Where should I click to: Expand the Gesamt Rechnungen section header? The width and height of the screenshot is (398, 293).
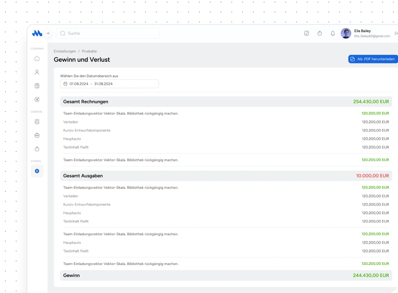click(x=226, y=102)
